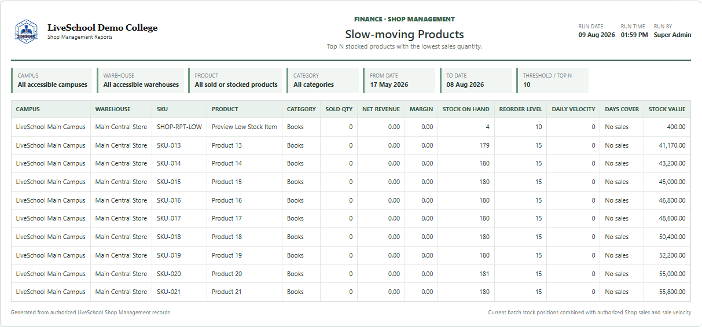Click the CATEGORY column header
The width and height of the screenshot is (702, 327).
click(x=302, y=109)
